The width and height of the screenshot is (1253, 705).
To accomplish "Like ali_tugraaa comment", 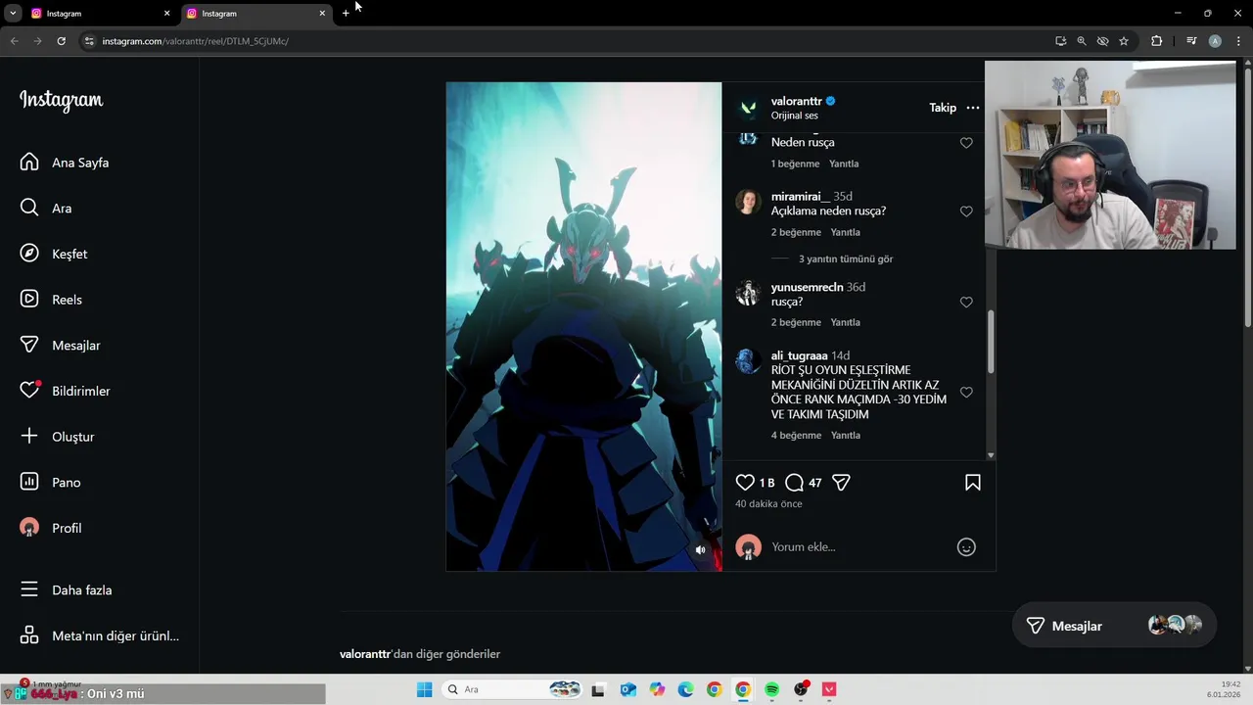I will (x=966, y=393).
